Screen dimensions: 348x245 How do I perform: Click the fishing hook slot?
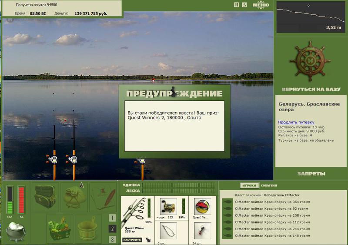[x=168, y=231]
